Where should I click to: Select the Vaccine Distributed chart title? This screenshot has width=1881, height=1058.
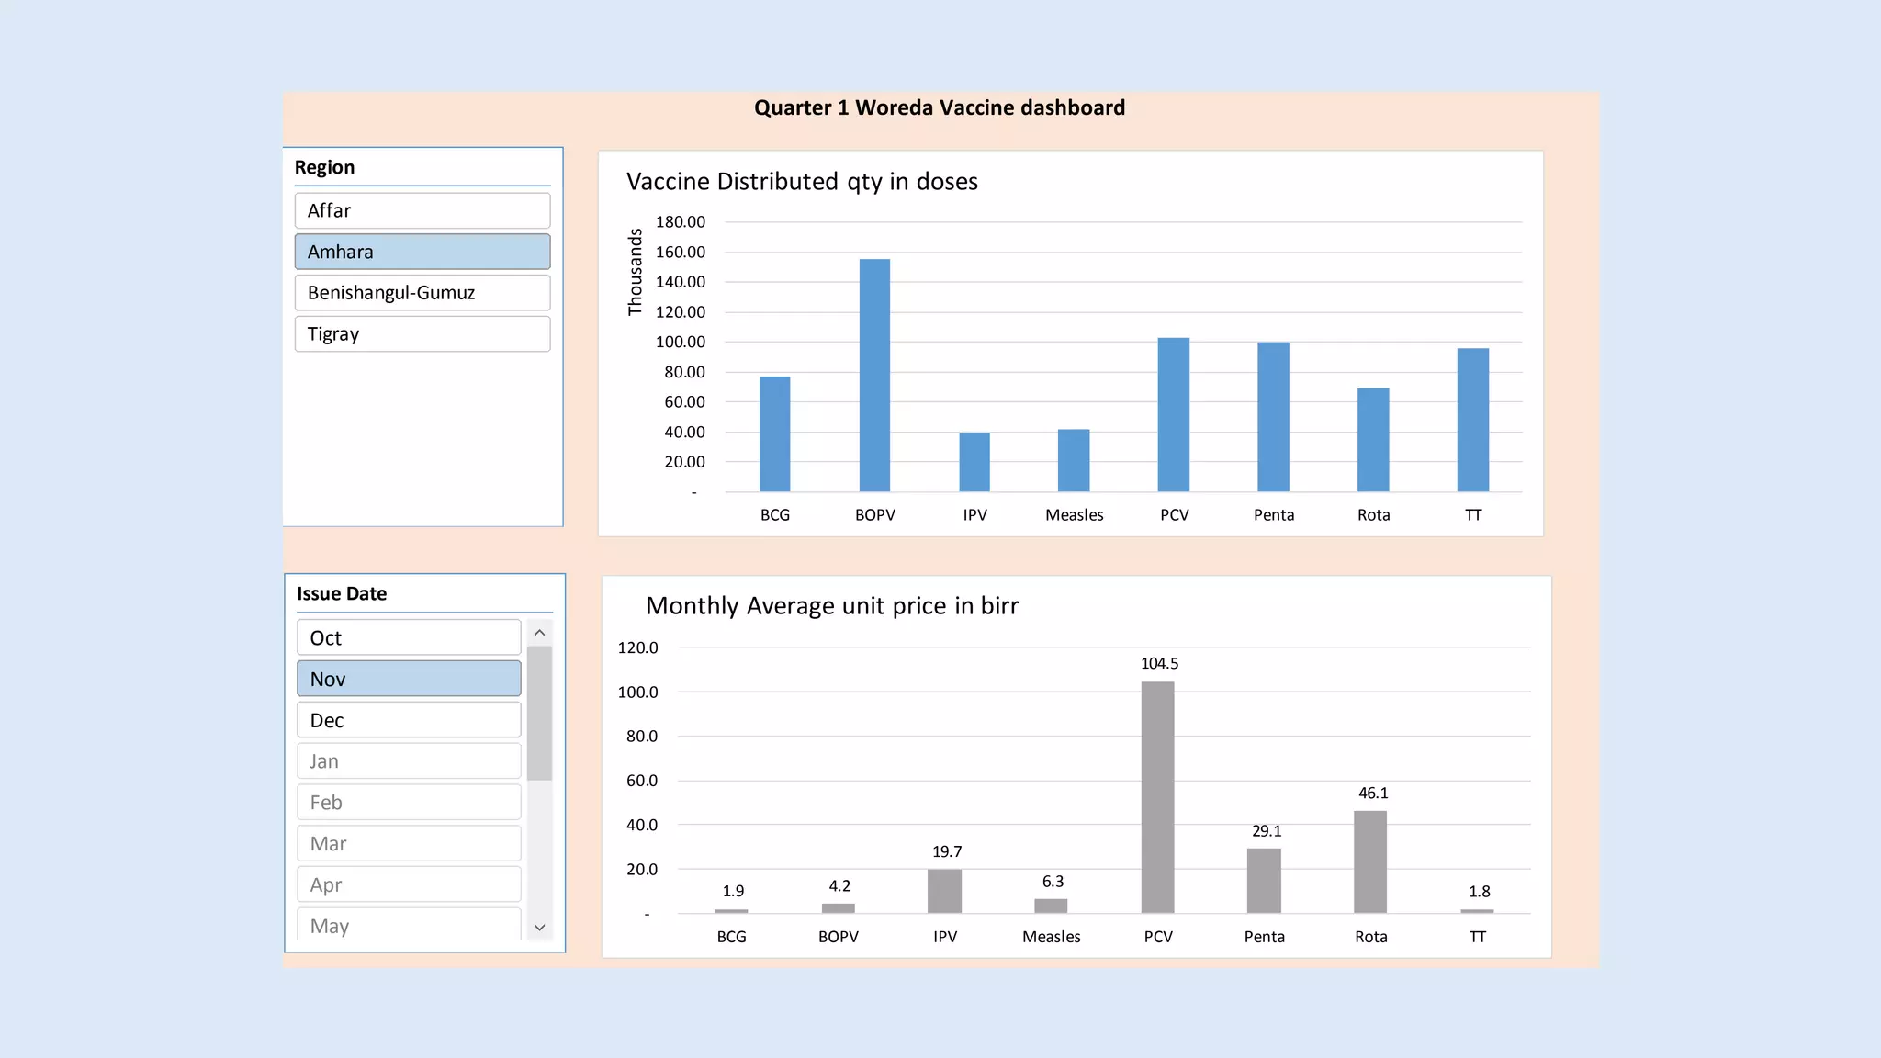tap(802, 182)
